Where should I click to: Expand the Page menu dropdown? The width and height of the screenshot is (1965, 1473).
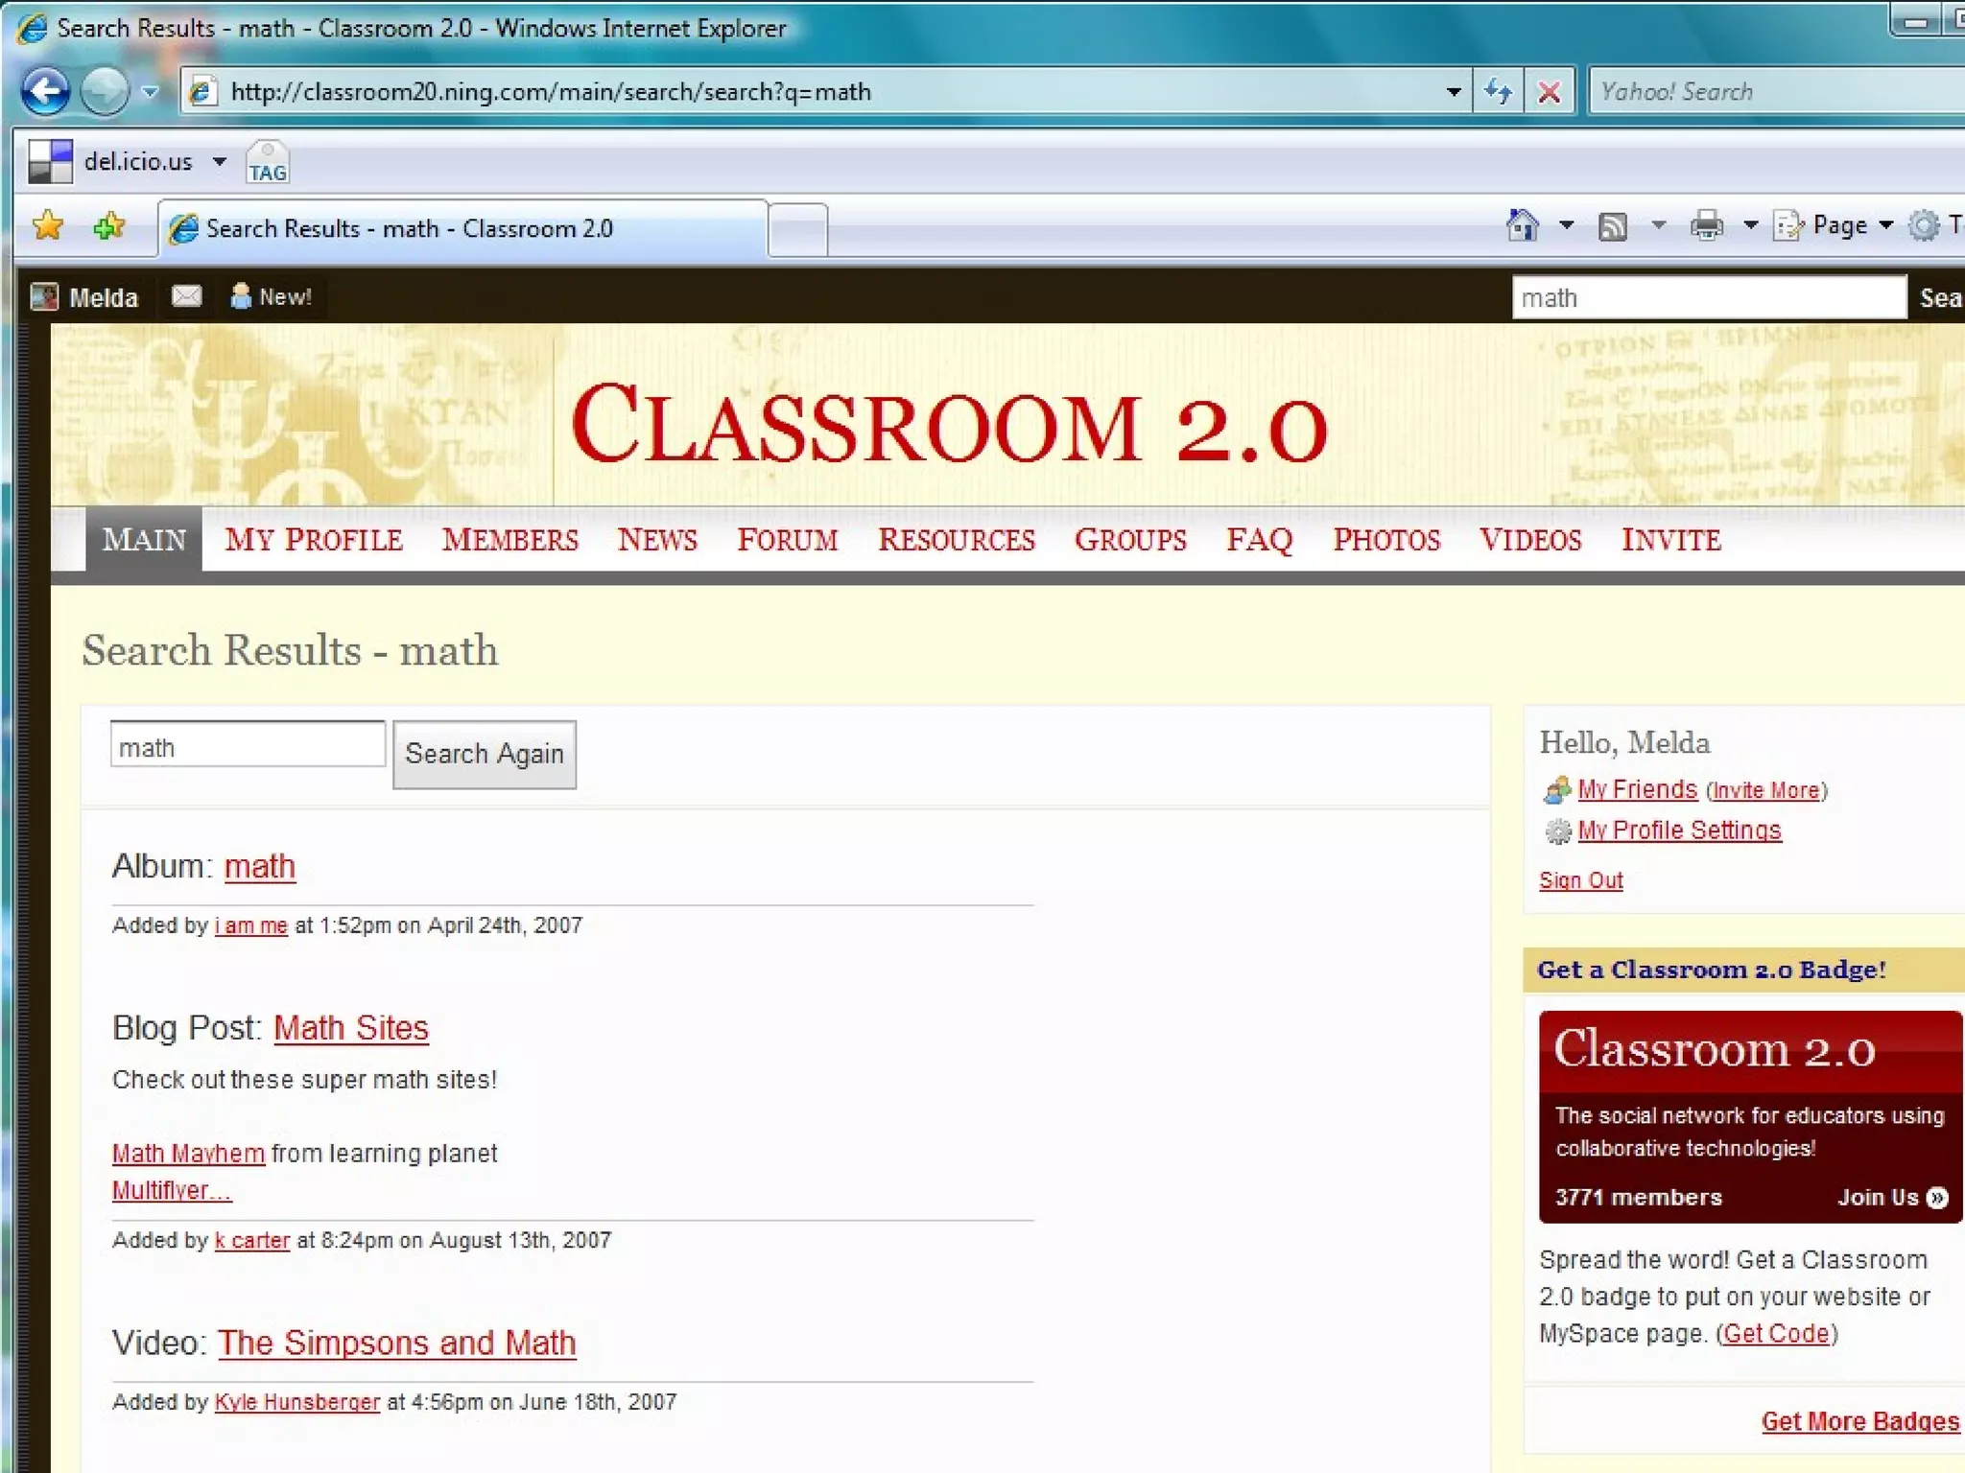coord(1885,226)
